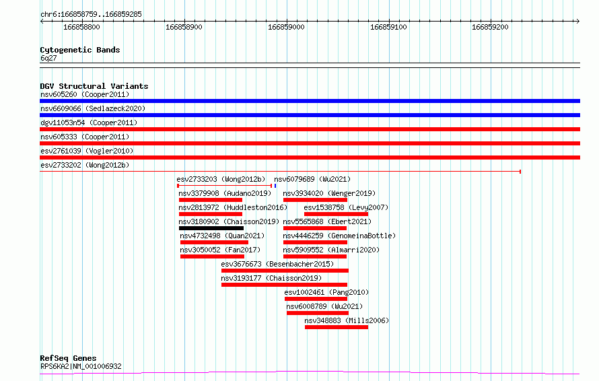The width and height of the screenshot is (599, 381).
Task: Click the esv2761039 (Vogler2010) label
Action: click(87, 151)
